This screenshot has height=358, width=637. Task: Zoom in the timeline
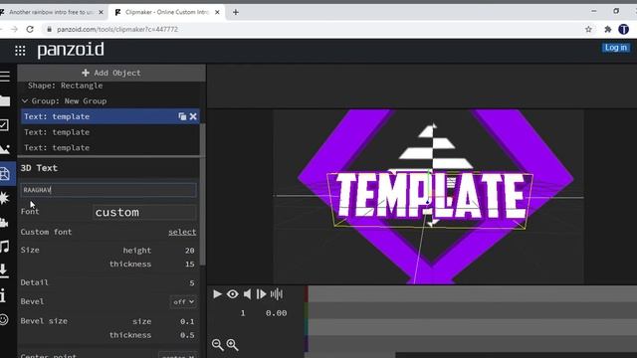(x=232, y=345)
